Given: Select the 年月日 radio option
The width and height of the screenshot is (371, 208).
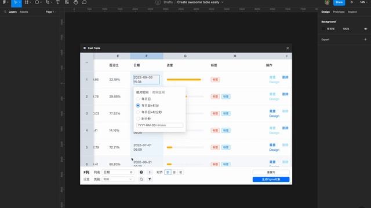Looking at the screenshot, I should tap(138, 99).
